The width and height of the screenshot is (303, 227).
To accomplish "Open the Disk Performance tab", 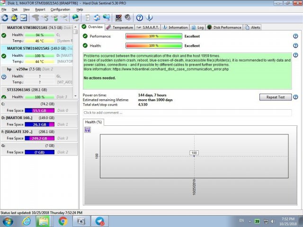I will [224, 27].
